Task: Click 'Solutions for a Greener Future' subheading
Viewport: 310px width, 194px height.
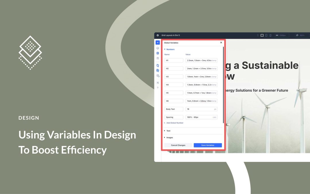Action: [261, 91]
